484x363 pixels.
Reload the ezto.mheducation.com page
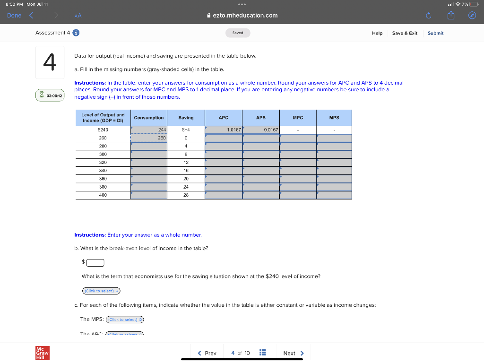[428, 15]
